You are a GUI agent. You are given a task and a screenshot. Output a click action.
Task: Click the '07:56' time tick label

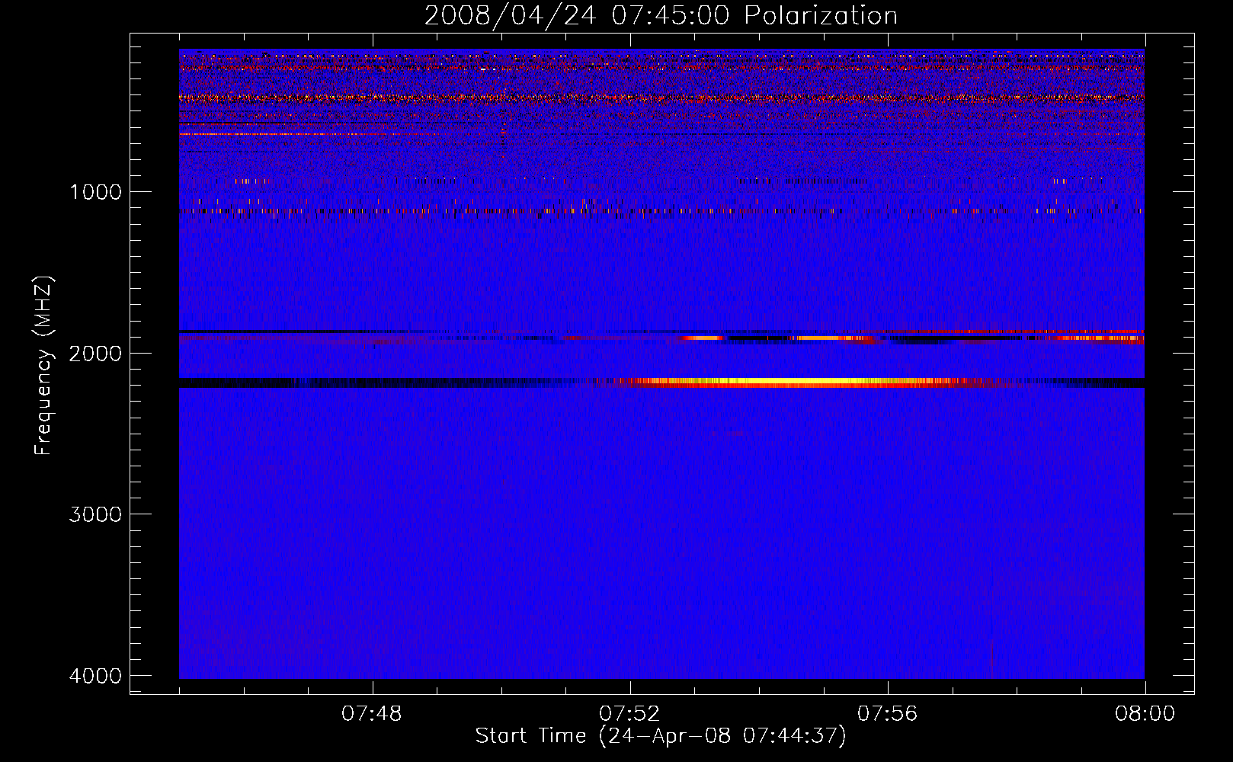pos(887,714)
